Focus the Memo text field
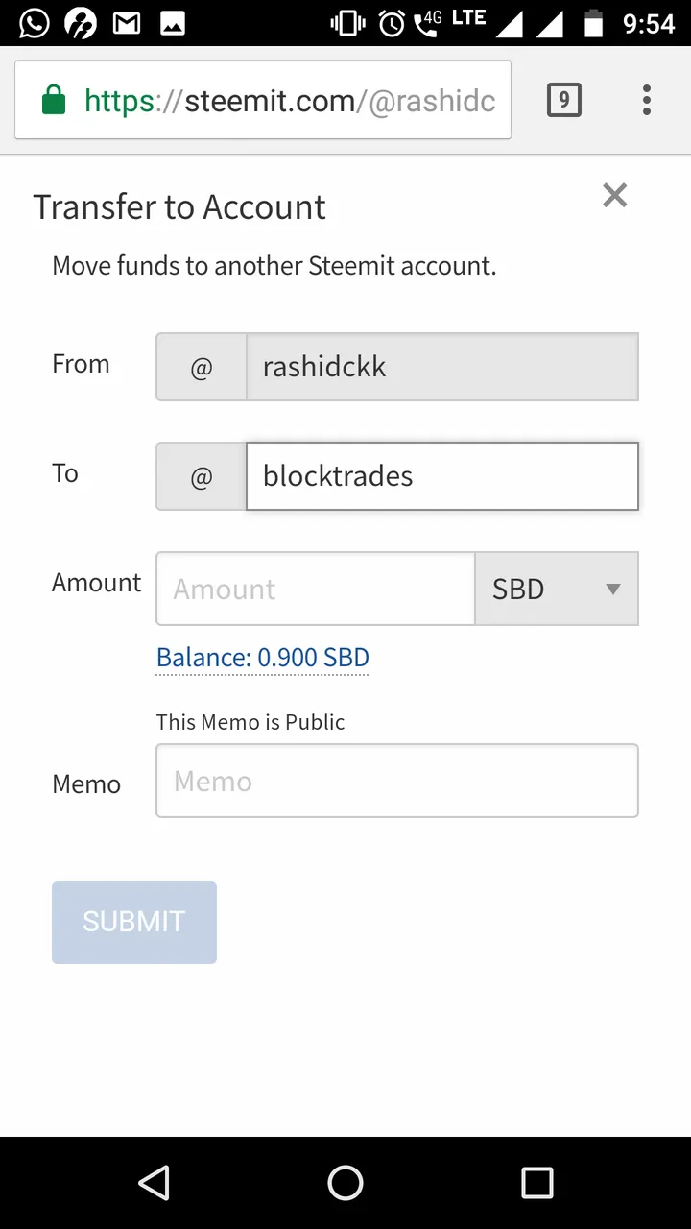The image size is (691, 1229). click(397, 781)
